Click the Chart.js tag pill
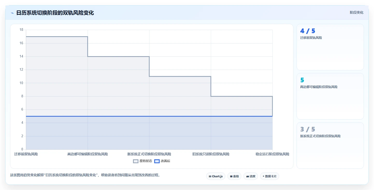Viewport: 374px width, 190px height. 216,176
